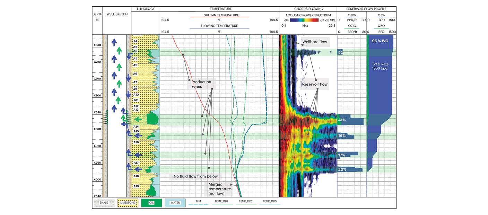Select the LIMESTONE legend pattern
The width and height of the screenshot is (488, 215).
128,203
